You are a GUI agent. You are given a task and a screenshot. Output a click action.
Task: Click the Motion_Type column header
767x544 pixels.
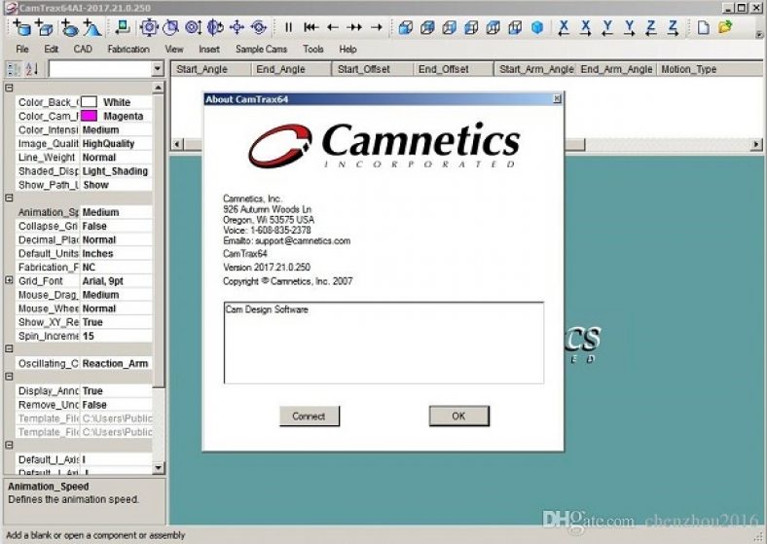(x=710, y=69)
